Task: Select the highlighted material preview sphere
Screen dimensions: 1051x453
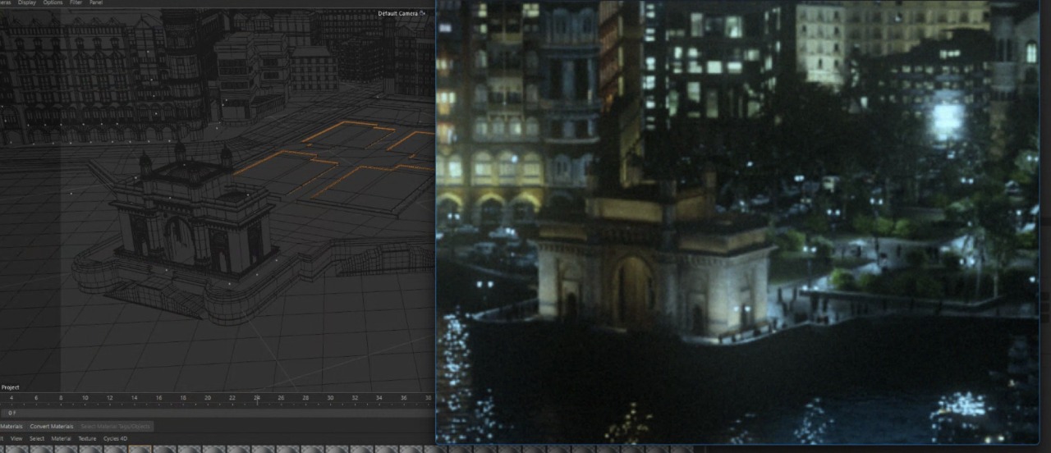Action: (x=139, y=450)
